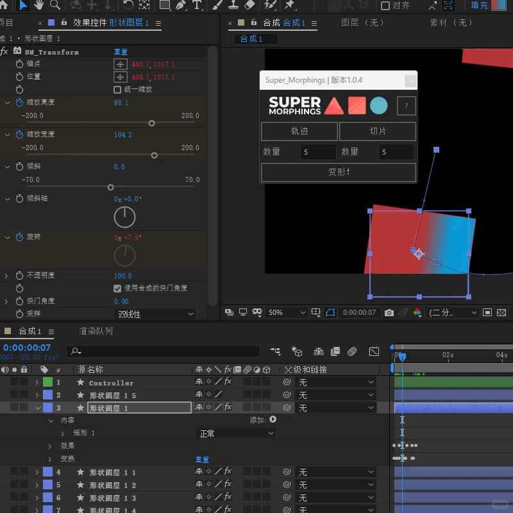Image resolution: width=513 pixels, height=513 pixels.
Task: Select the Roto Brush tool
Action: pos(270,5)
